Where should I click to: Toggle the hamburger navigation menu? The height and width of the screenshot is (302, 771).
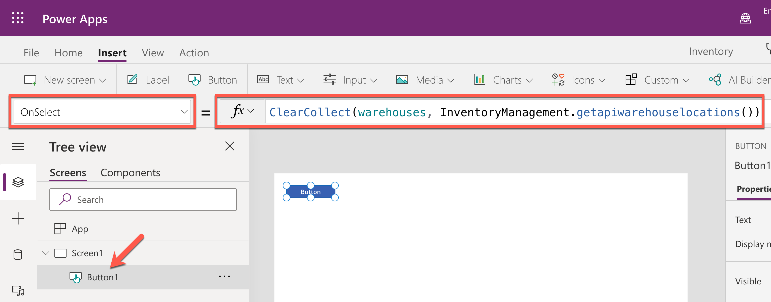tap(18, 146)
